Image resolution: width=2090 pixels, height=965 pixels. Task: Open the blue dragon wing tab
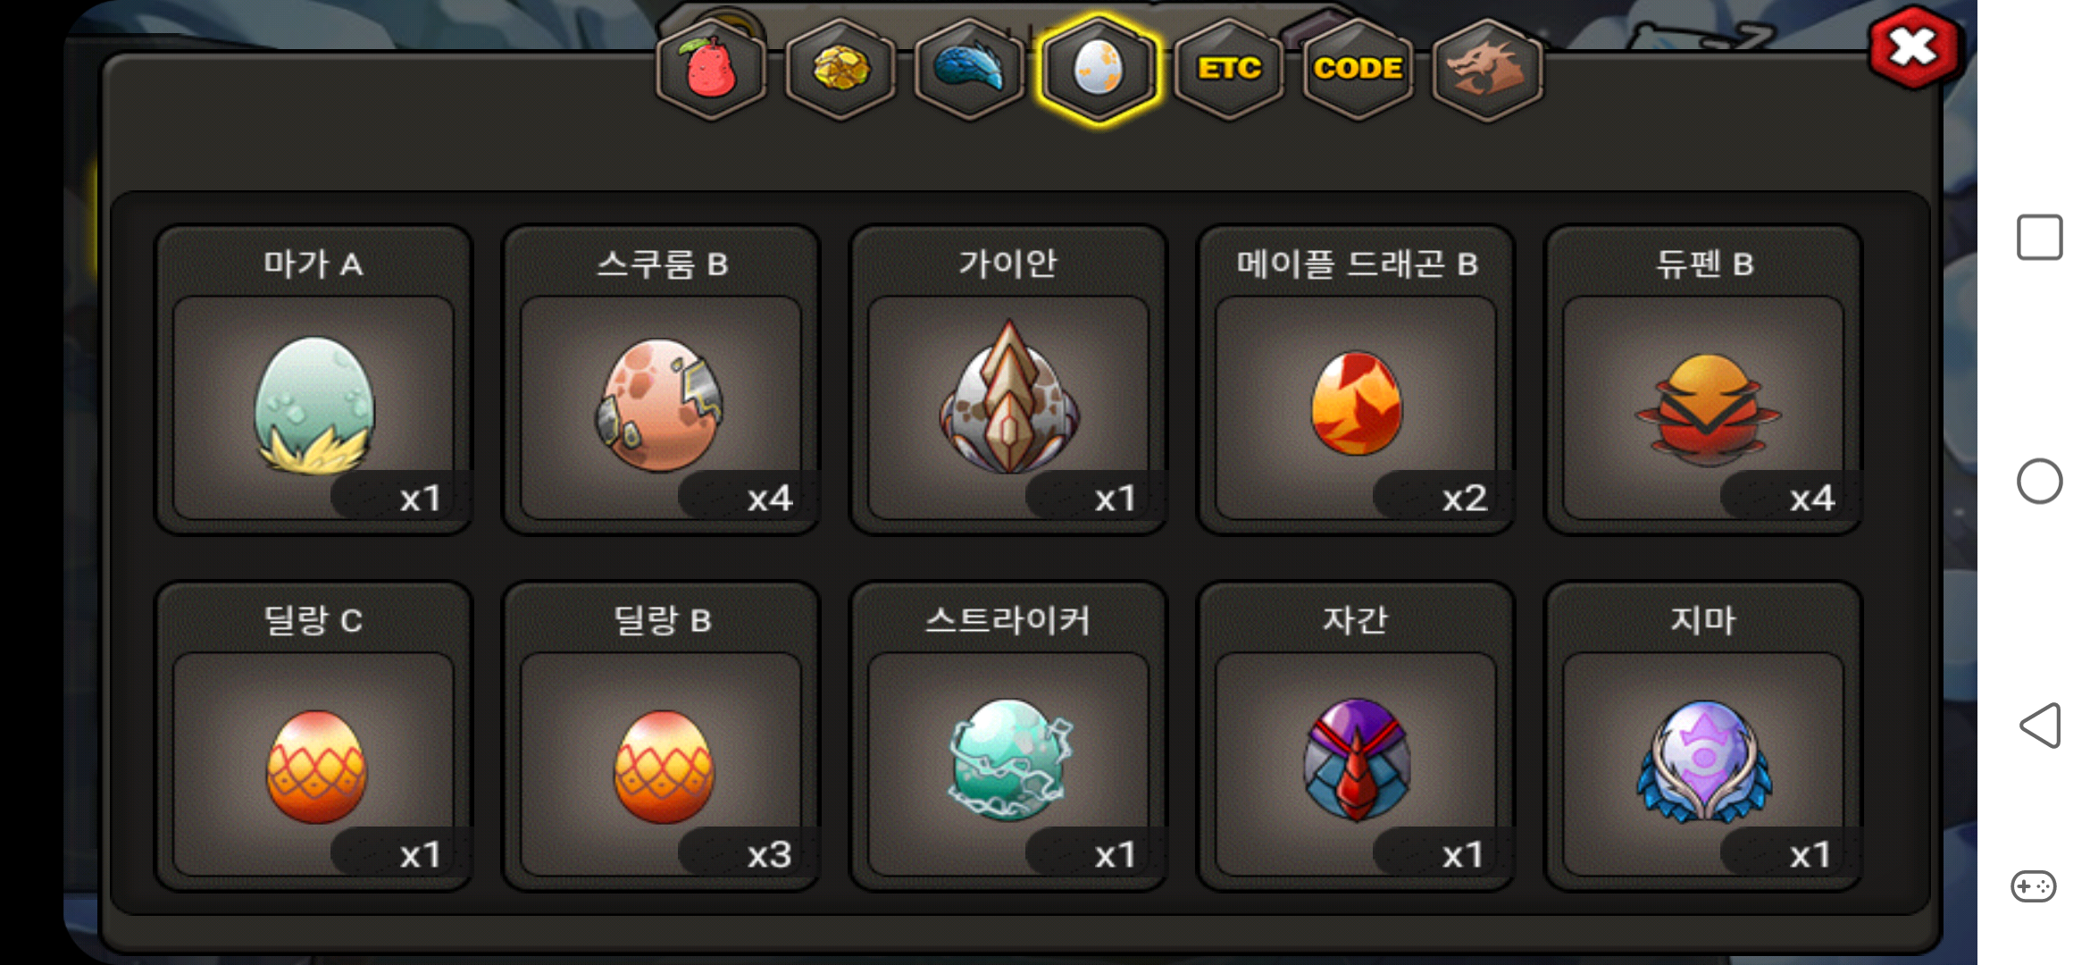click(x=970, y=70)
